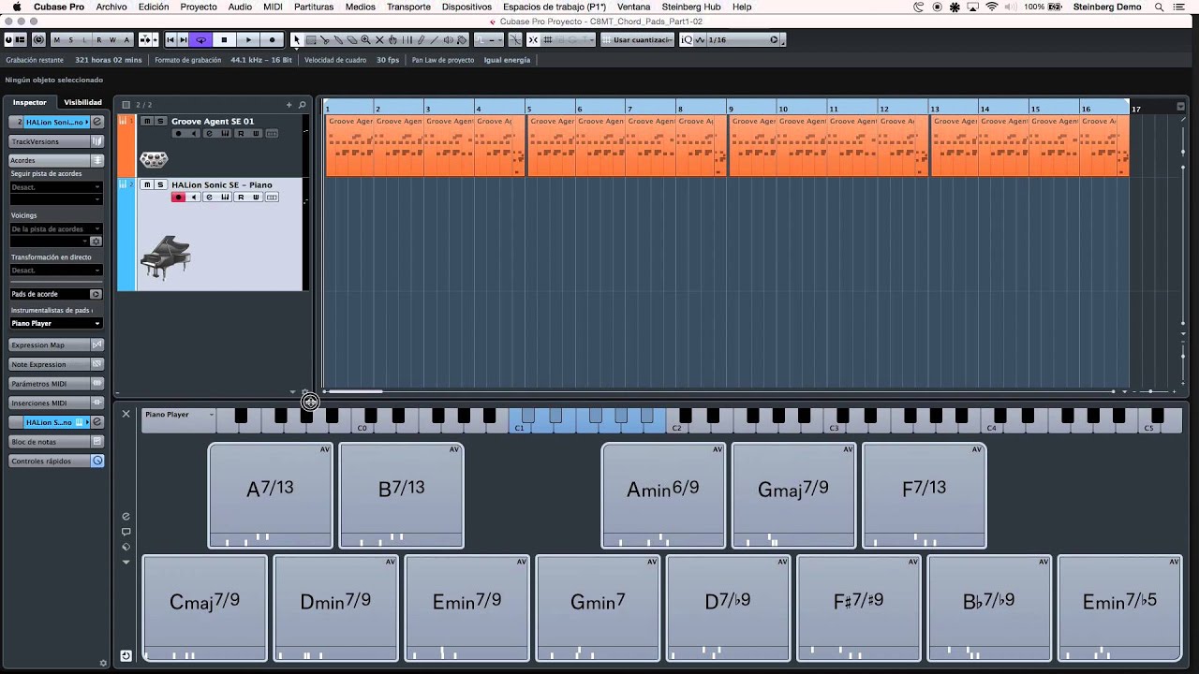Go to next marker button
Viewport: 1199px width, 674px height.
coord(184,40)
